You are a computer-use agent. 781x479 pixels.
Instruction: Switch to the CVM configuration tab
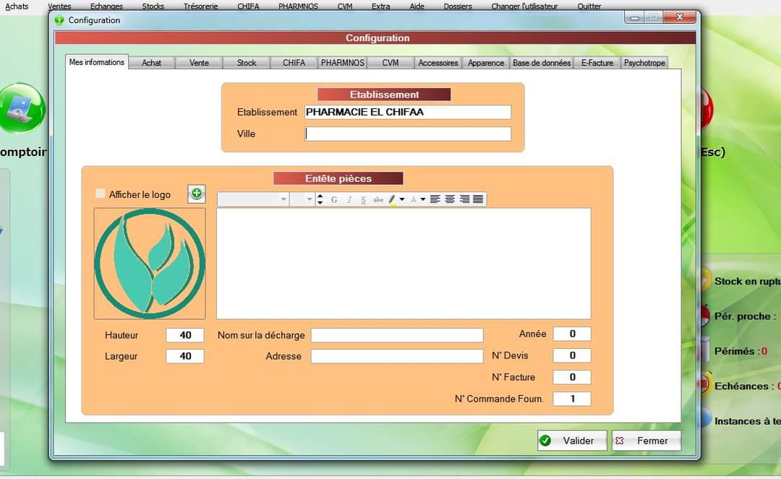[x=390, y=63]
